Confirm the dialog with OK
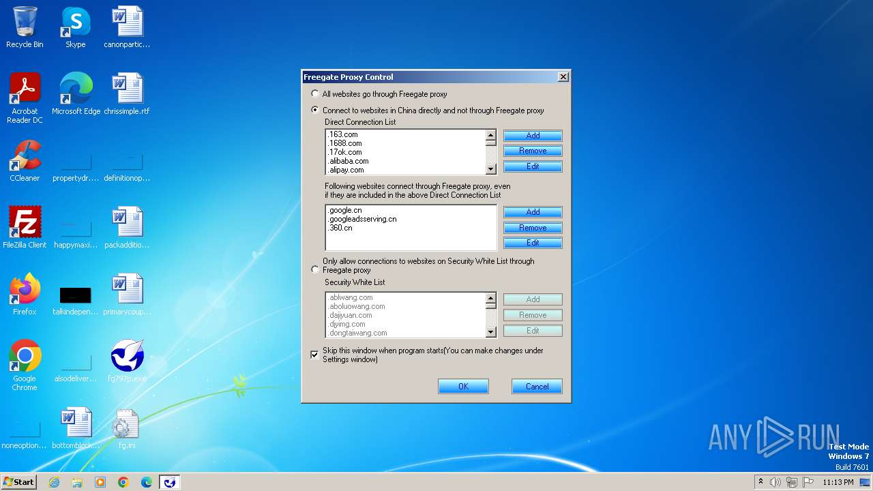The image size is (873, 491). click(463, 387)
